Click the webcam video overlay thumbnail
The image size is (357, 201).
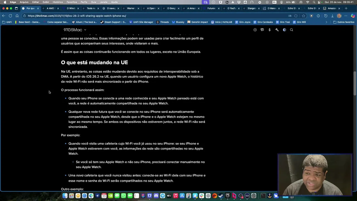(x=315, y=175)
